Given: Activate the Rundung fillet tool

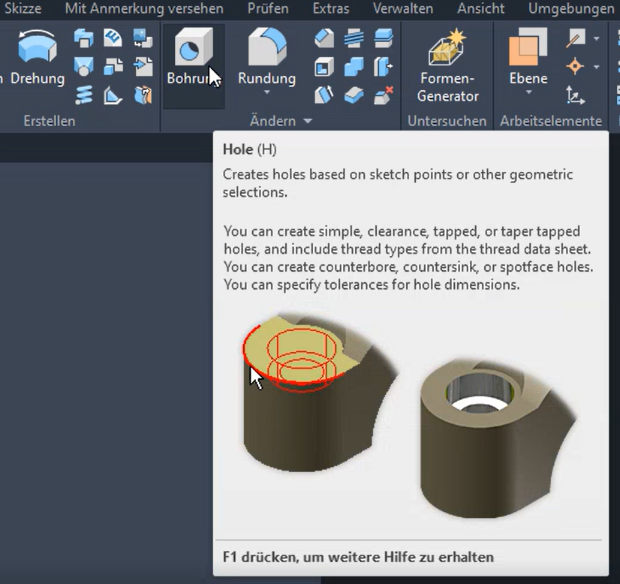Looking at the screenshot, I should click(x=266, y=51).
